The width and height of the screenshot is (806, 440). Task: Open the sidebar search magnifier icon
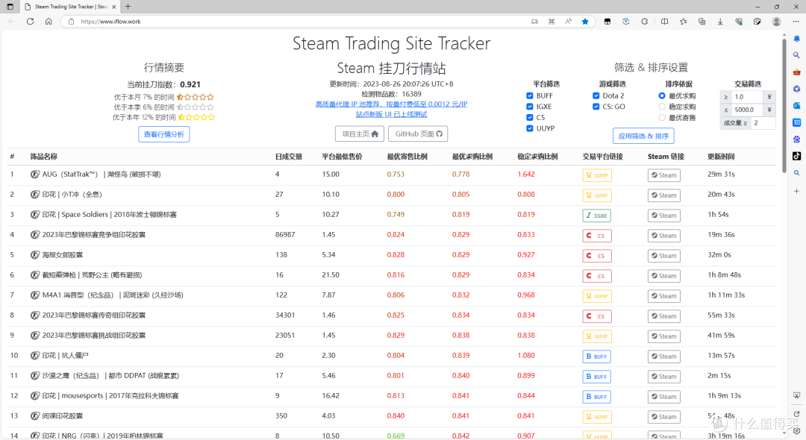point(796,55)
